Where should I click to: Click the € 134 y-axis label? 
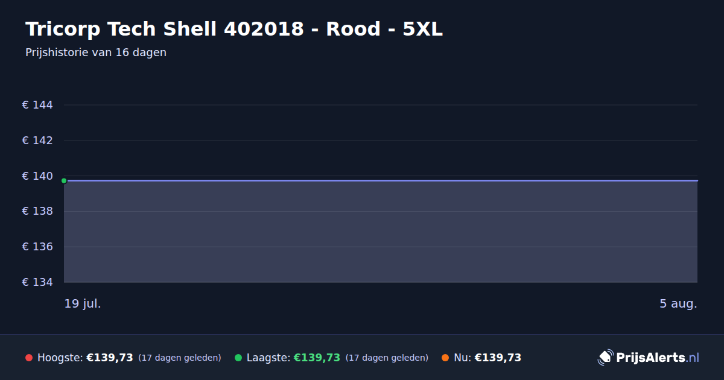pos(37,282)
